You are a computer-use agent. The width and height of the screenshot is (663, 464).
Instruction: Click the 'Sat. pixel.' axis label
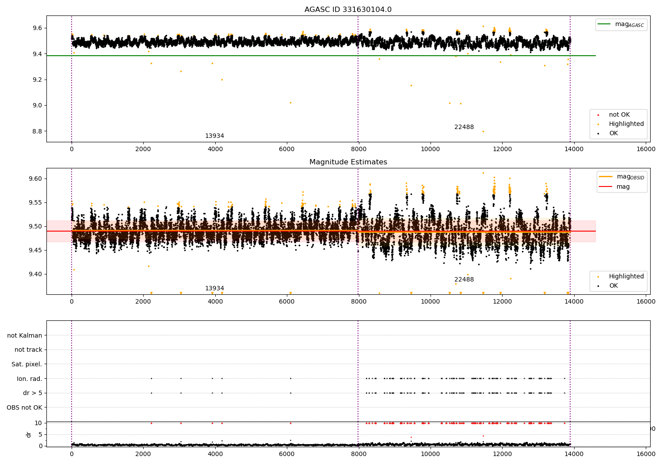[x=27, y=364]
